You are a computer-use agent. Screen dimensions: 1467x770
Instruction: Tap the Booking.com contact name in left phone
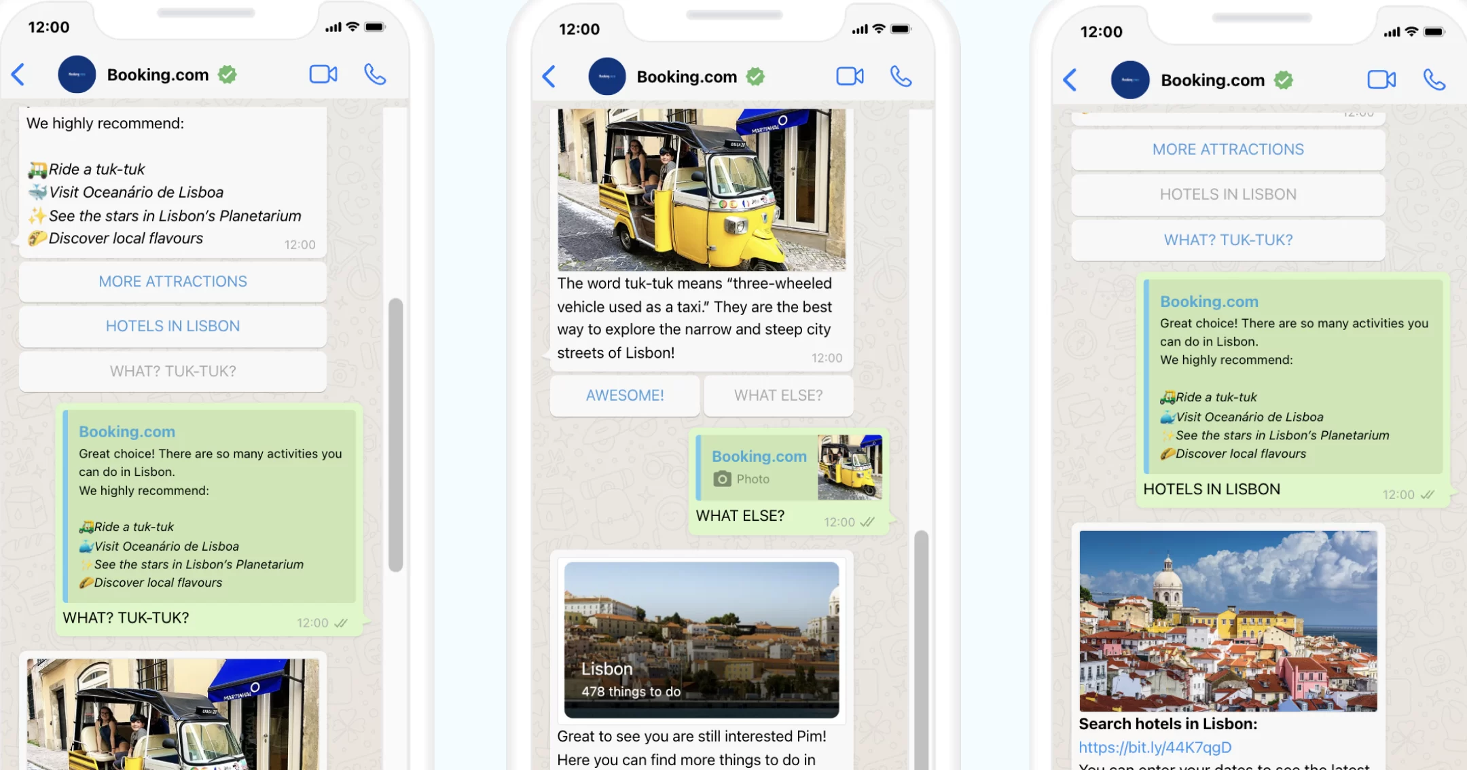point(158,75)
